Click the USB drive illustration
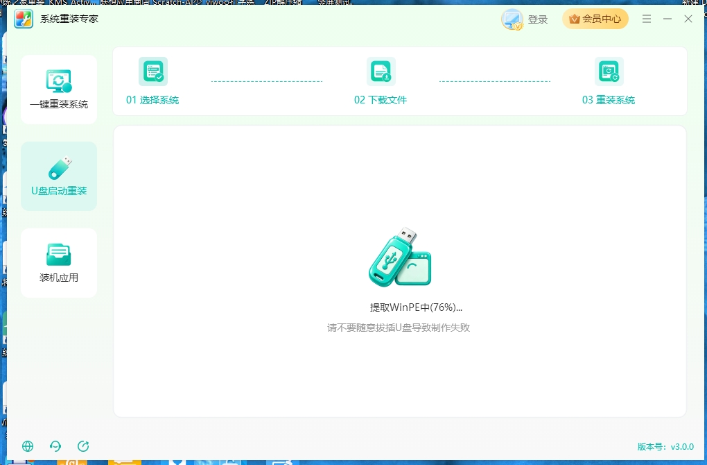 pyautogui.click(x=400, y=257)
